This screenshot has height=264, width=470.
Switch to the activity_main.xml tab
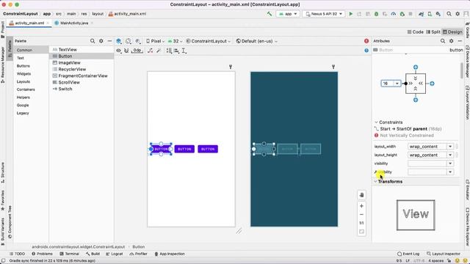pyautogui.click(x=29, y=23)
